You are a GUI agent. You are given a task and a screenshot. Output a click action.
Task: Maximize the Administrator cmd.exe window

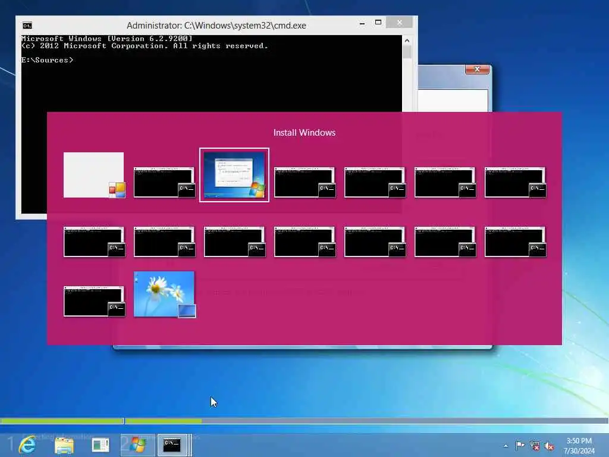coord(378,23)
